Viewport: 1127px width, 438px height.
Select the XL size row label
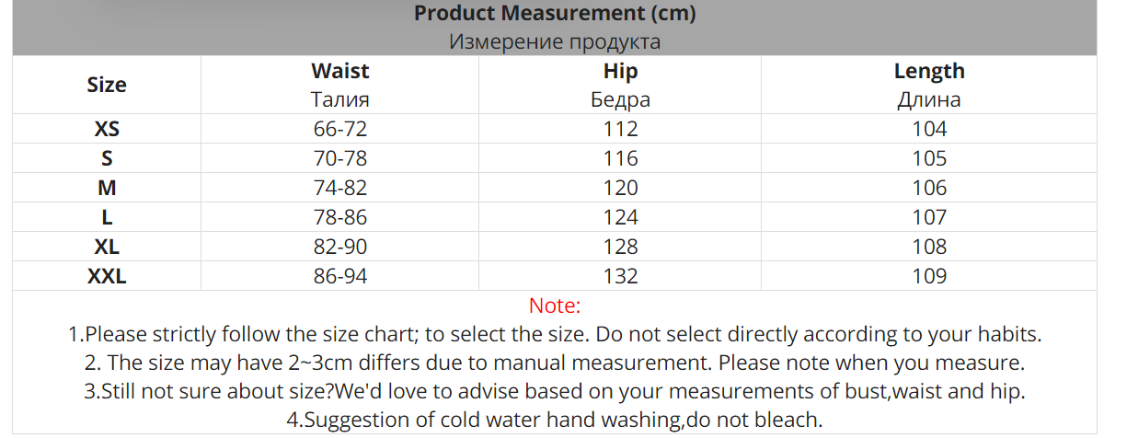pyautogui.click(x=107, y=247)
